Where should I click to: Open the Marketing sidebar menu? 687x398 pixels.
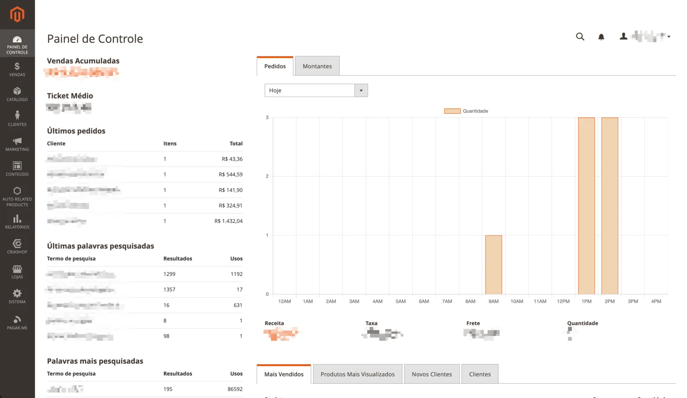coord(17,144)
